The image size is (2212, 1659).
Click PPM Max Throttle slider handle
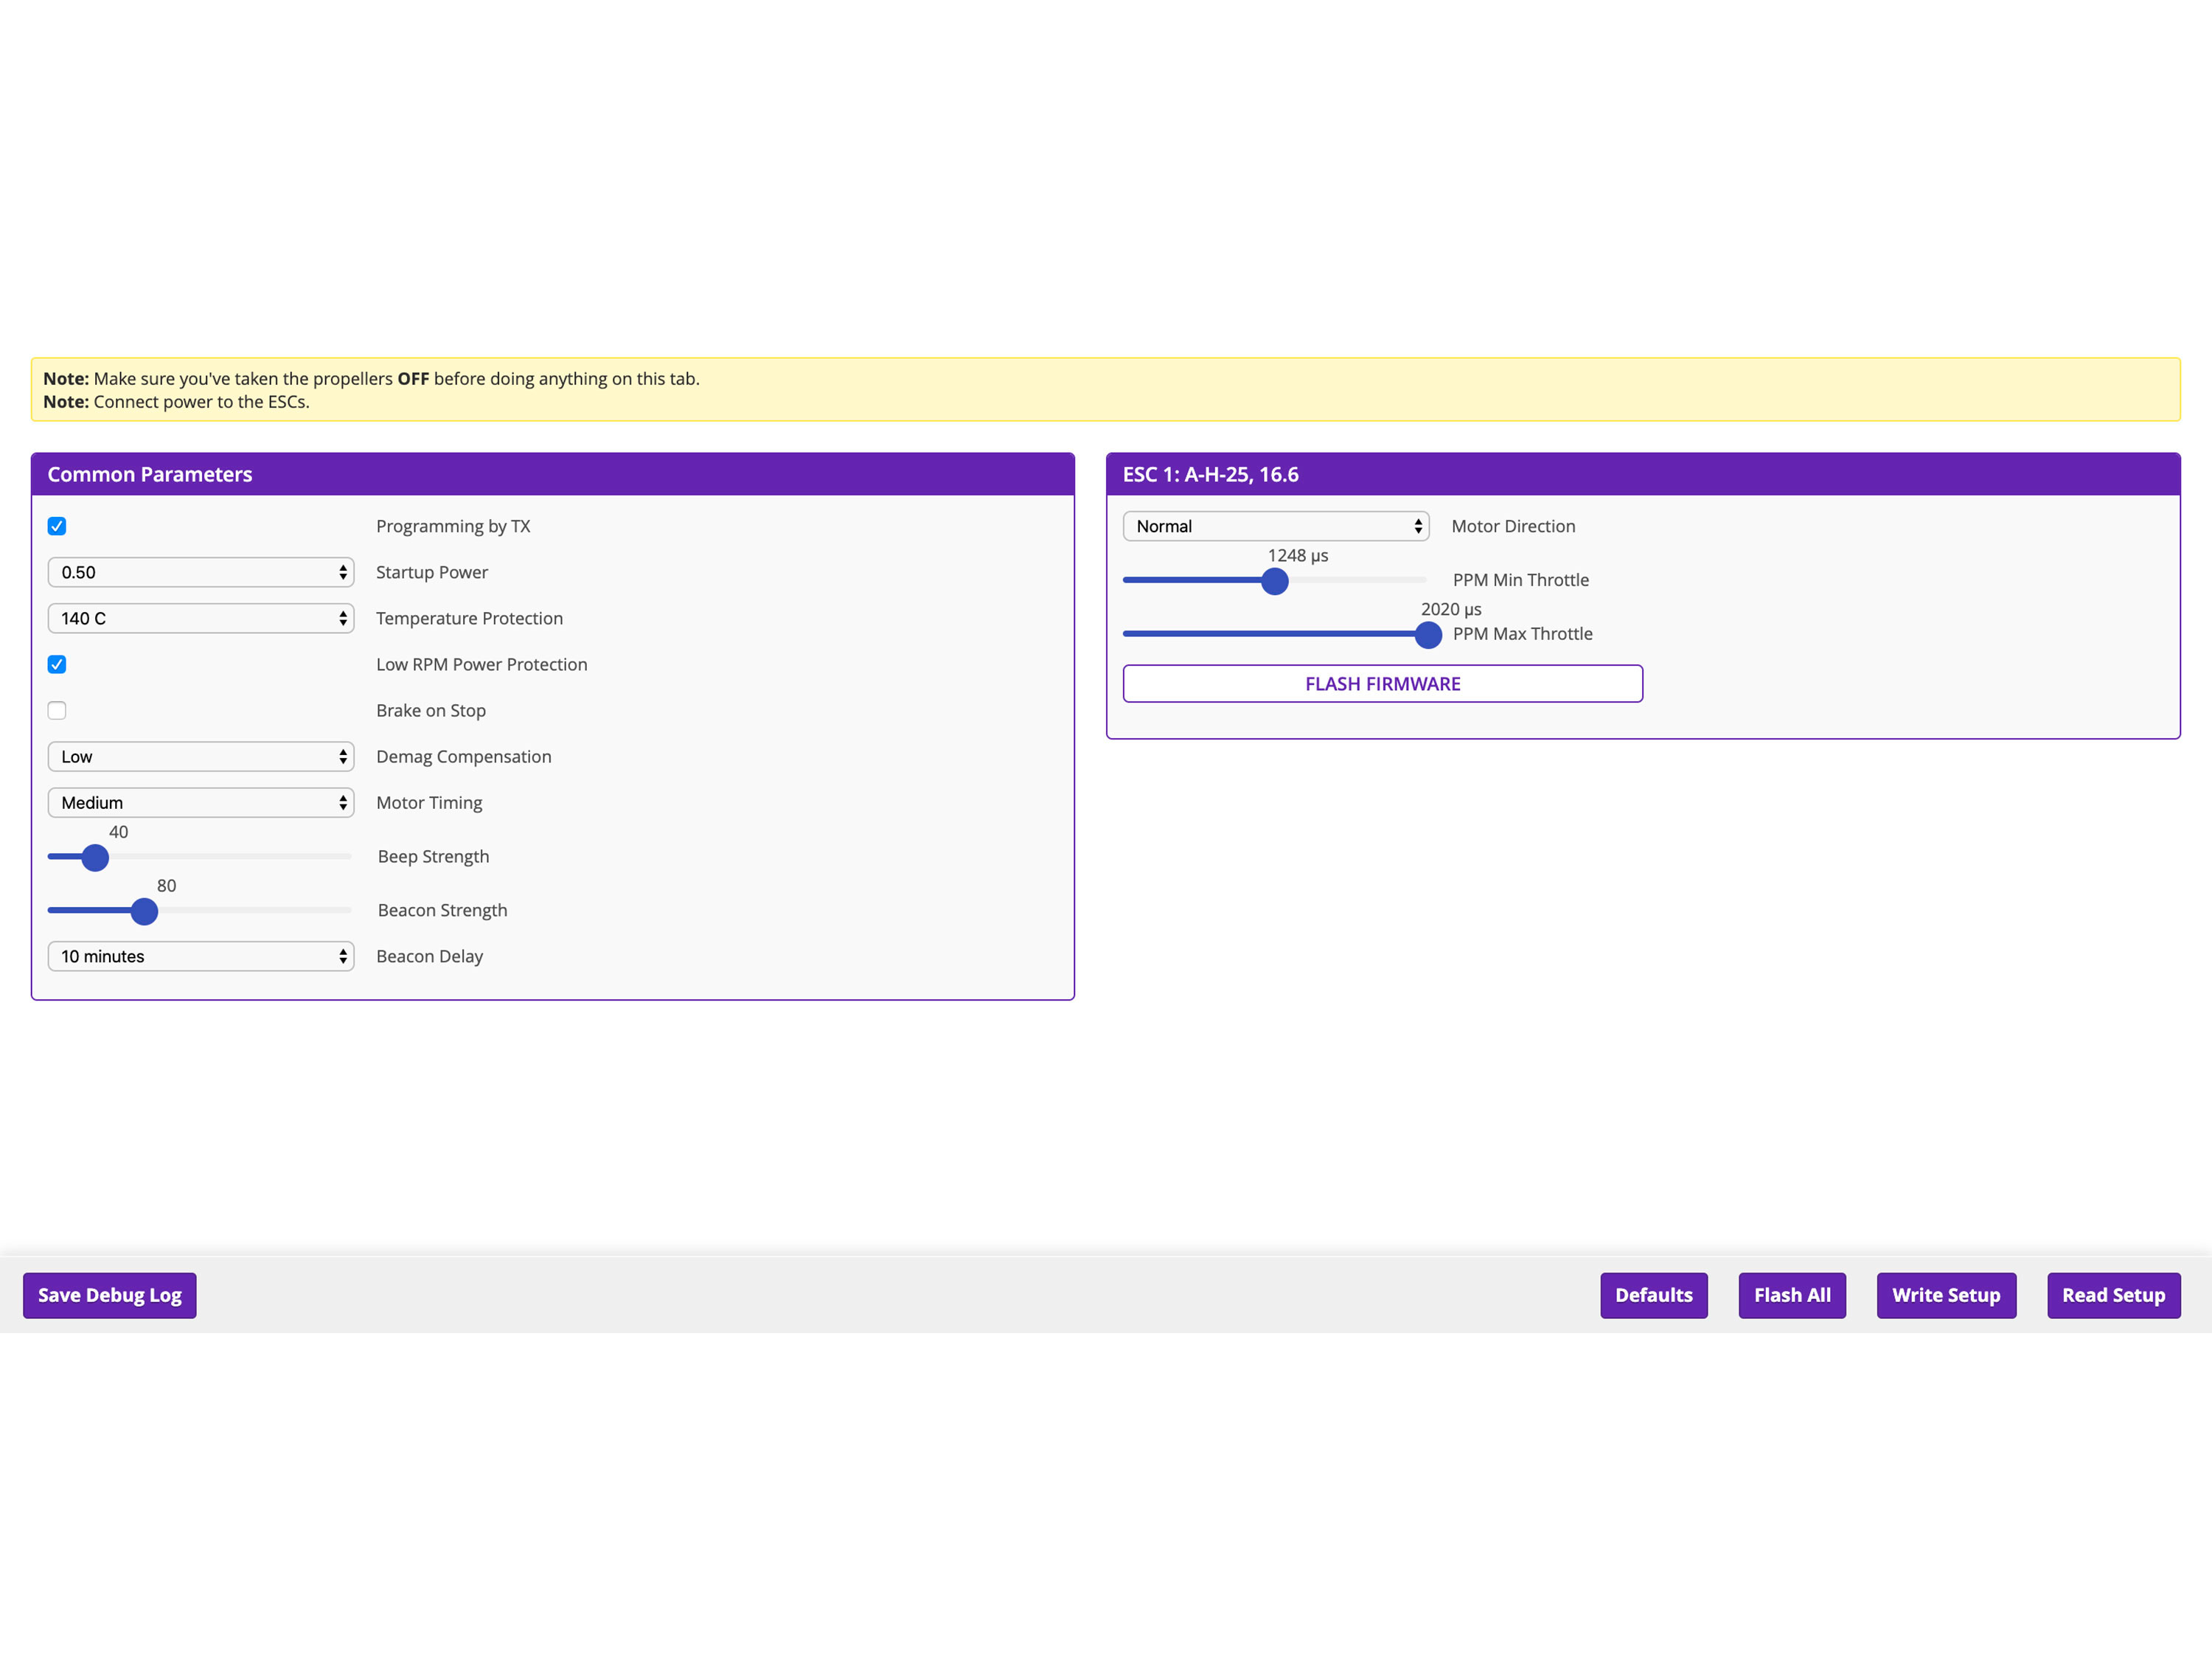click(x=1428, y=635)
